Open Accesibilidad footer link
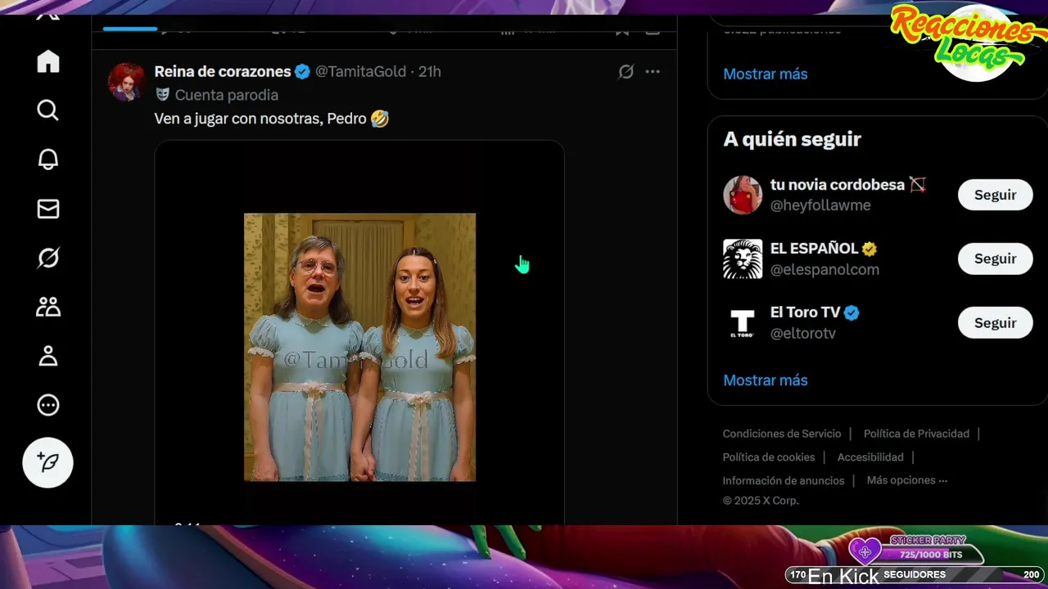The height and width of the screenshot is (589, 1048). (870, 457)
